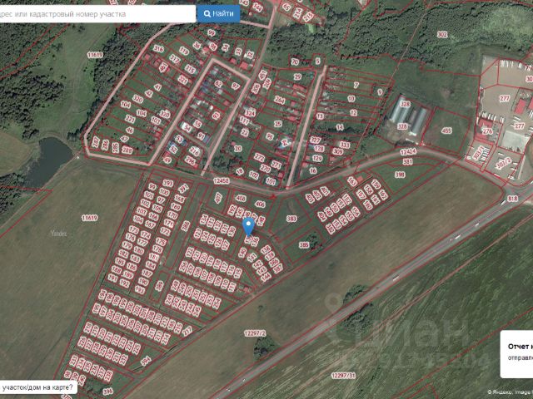Select parcel 385 on the map
Image resolution: width=533 pixels, height=399 pixels.
(304, 245)
